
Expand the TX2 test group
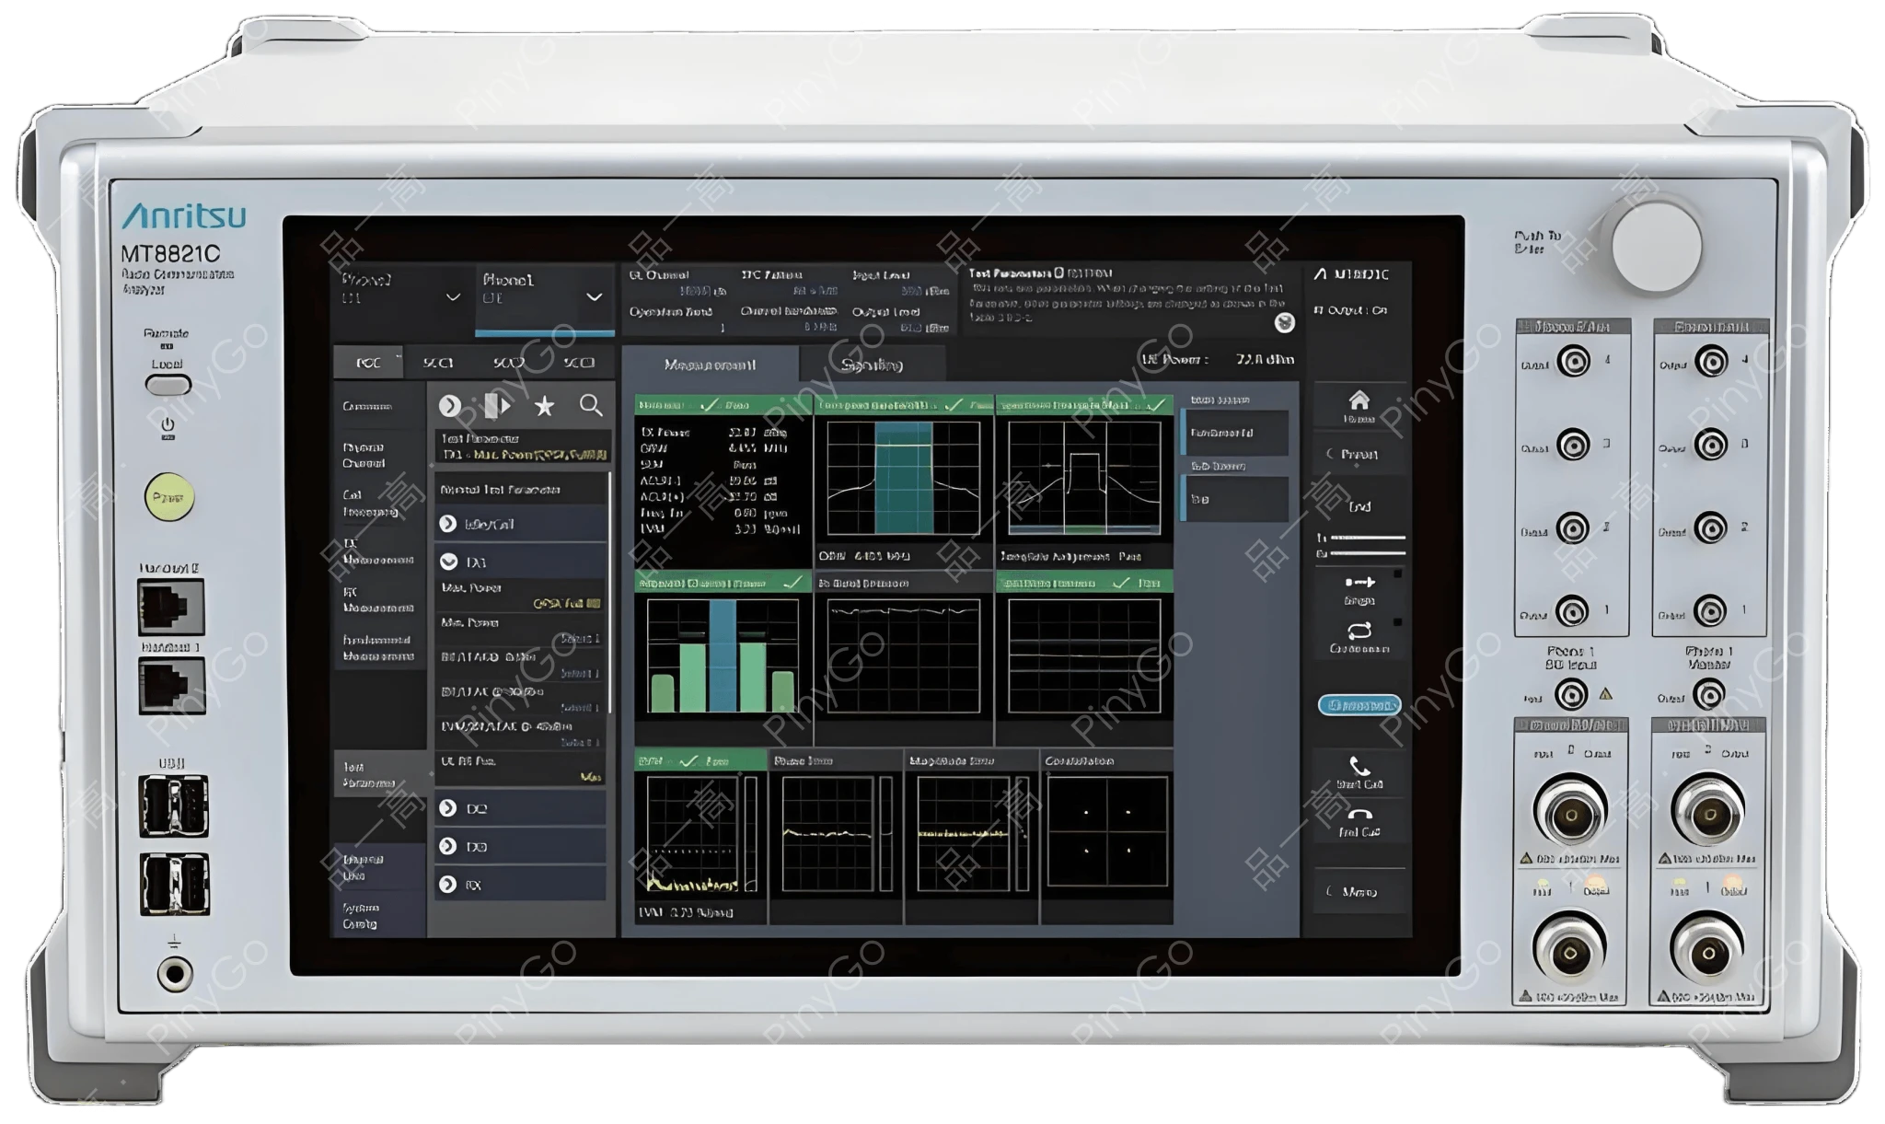click(448, 808)
